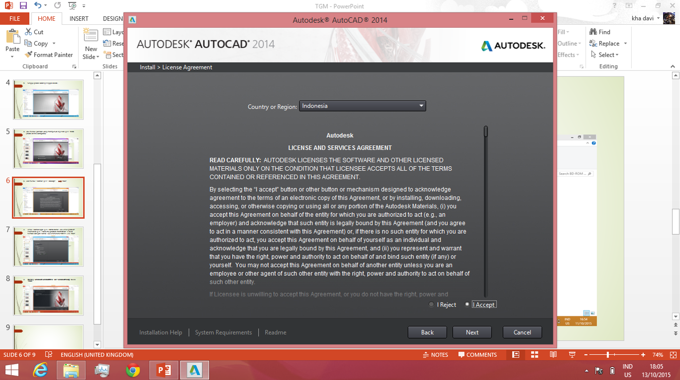Toggle the NOTES pane in status bar
The height and width of the screenshot is (380, 680).
(436, 354)
